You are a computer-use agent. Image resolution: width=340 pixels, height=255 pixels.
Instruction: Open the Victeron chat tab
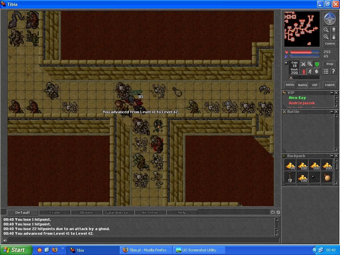point(150,212)
